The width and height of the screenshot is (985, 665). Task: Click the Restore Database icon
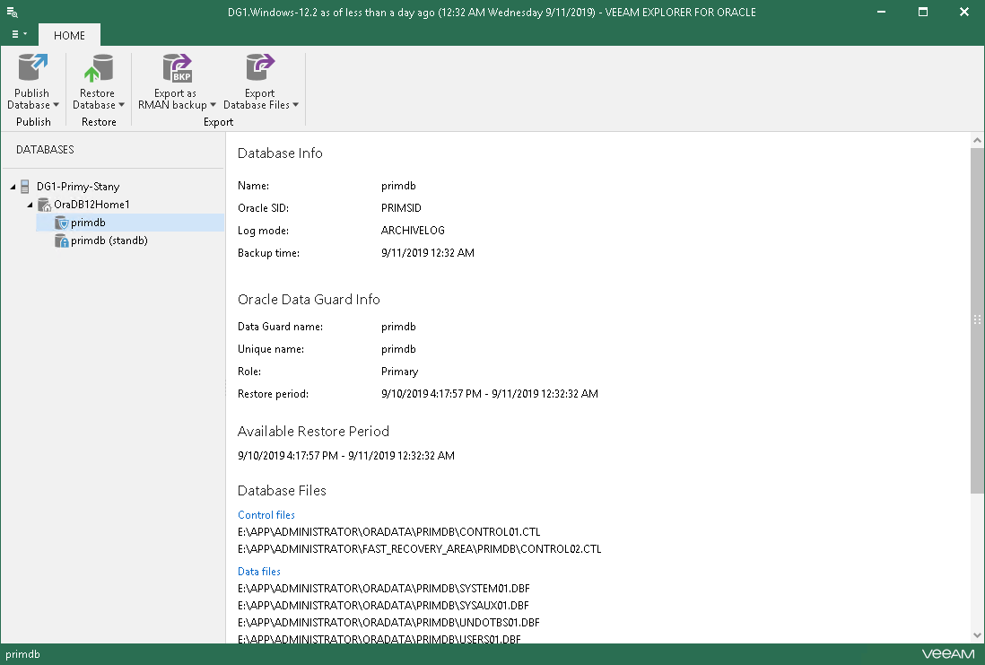98,68
